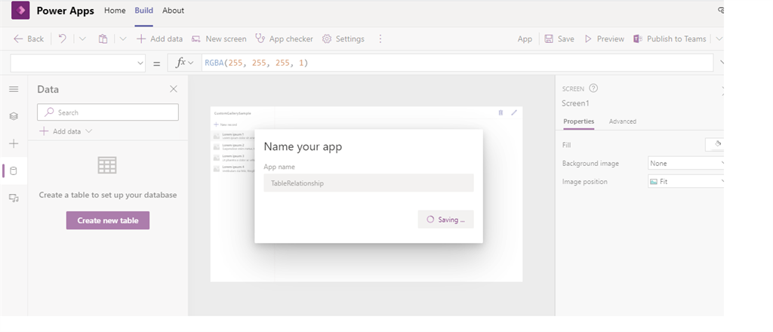
Task: Click the edit pencil icon on canvas
Action: 514,112
